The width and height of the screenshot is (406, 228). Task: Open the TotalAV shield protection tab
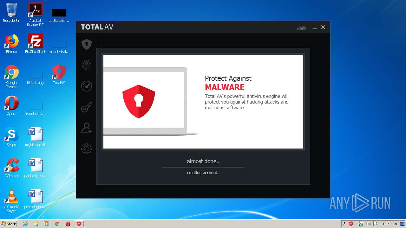[x=87, y=44]
